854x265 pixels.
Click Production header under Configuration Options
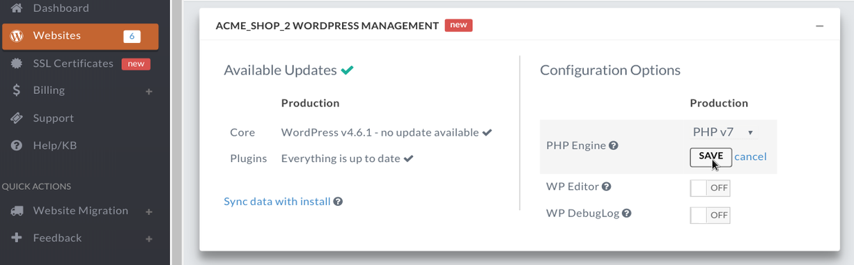coord(719,103)
